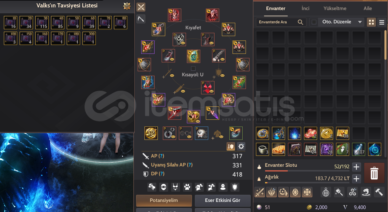Toggle the Oto. Düzenle checkbox
The height and width of the screenshot is (212, 388).
(314, 22)
